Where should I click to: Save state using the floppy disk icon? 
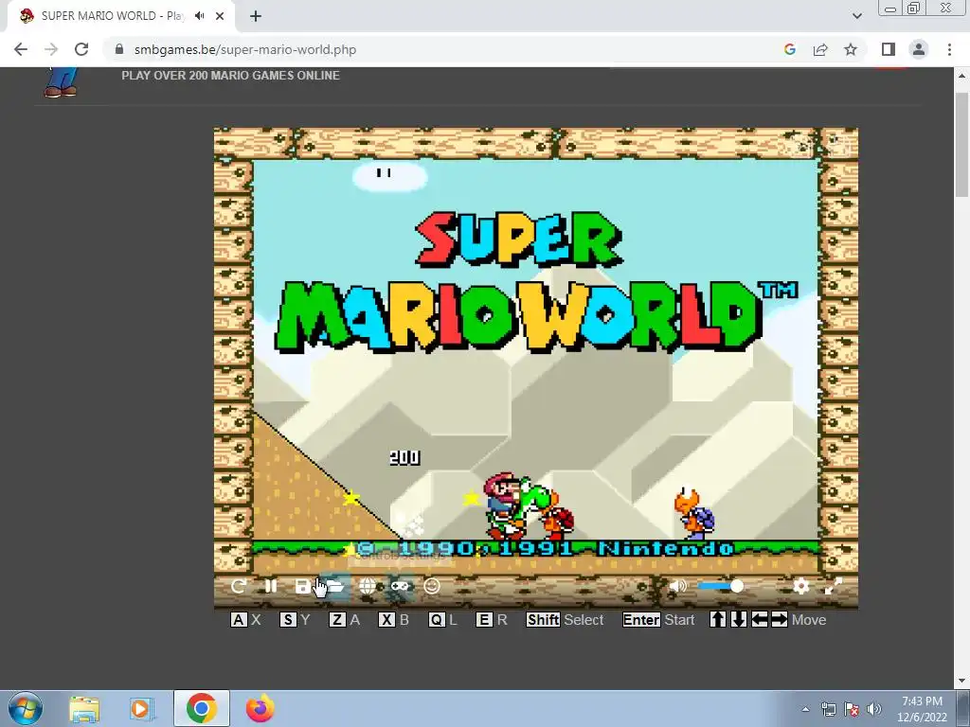[302, 586]
